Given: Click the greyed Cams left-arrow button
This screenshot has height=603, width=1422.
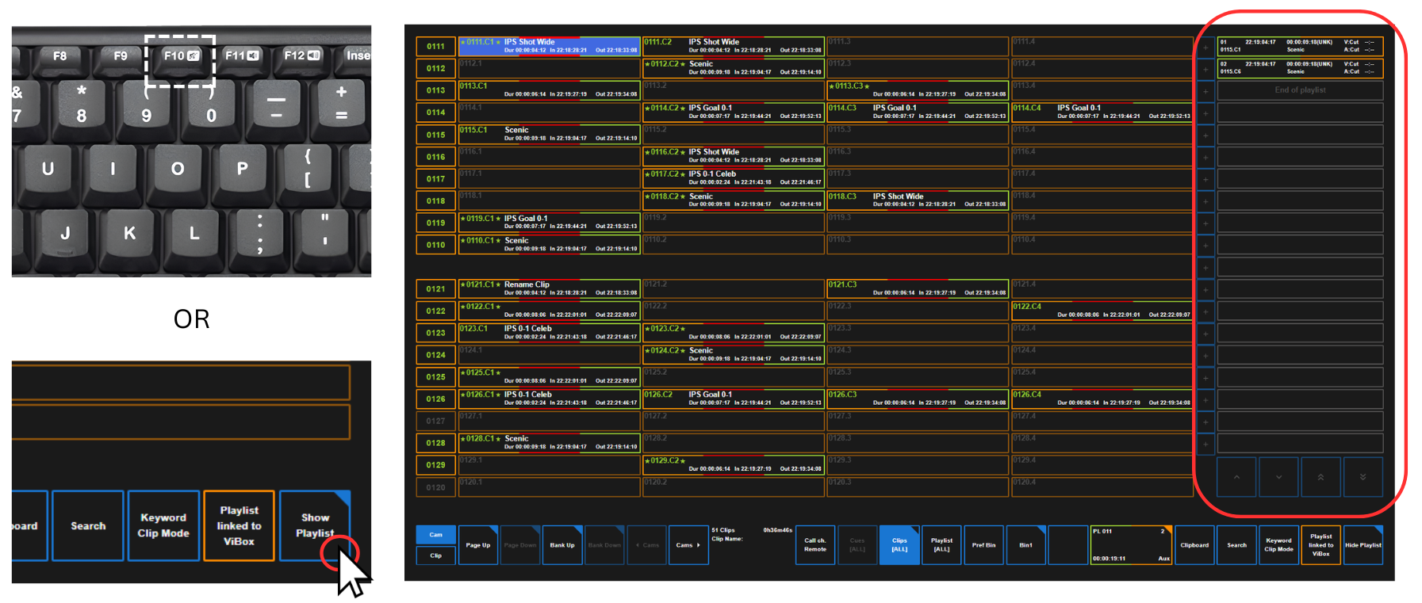Looking at the screenshot, I should [x=646, y=545].
